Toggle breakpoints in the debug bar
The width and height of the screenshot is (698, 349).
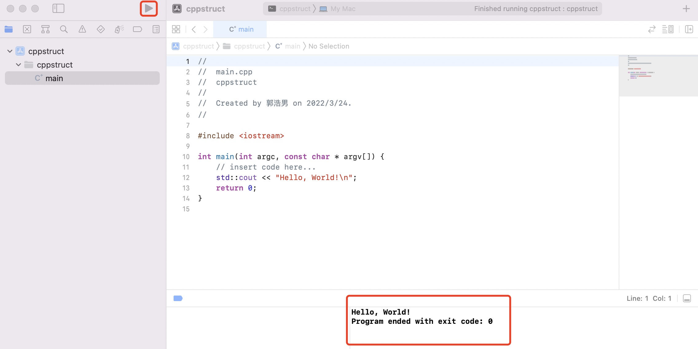pos(178,298)
